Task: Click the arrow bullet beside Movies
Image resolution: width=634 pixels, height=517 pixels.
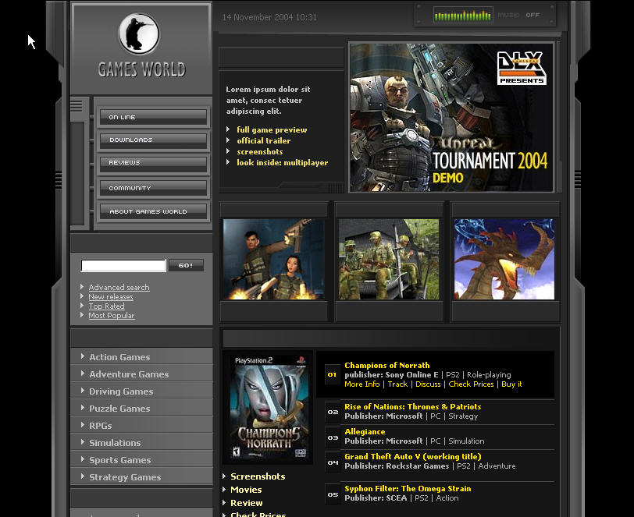Action: pyautogui.click(x=224, y=490)
